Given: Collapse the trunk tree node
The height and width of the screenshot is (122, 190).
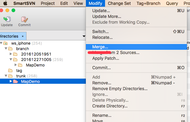Looking at the screenshot, I should 6,76.
